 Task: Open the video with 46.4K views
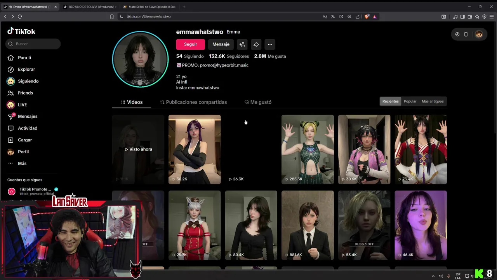pyautogui.click(x=421, y=225)
